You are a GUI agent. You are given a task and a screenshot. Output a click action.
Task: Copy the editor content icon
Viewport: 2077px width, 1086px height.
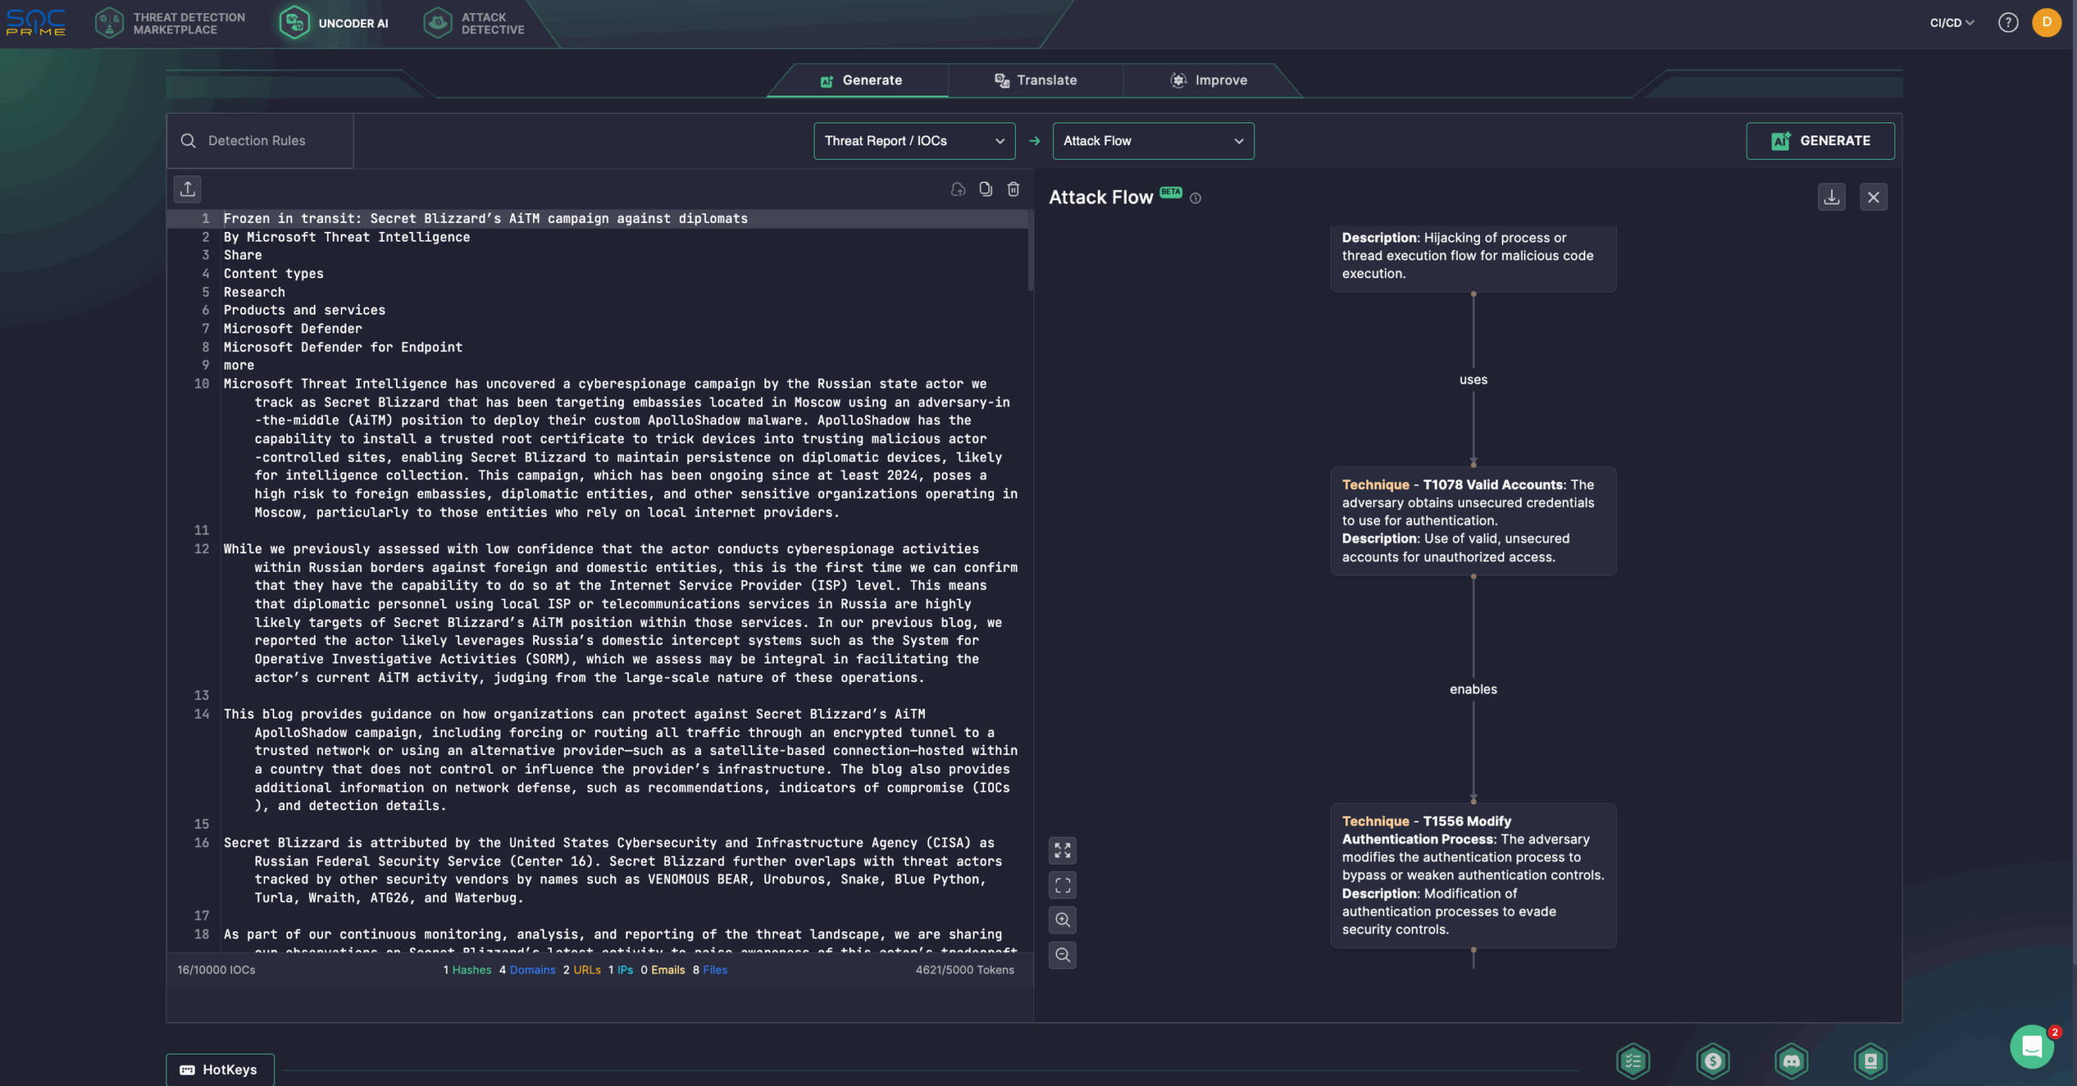click(x=986, y=189)
